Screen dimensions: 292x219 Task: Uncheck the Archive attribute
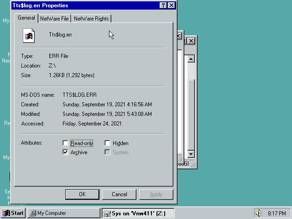(65, 152)
